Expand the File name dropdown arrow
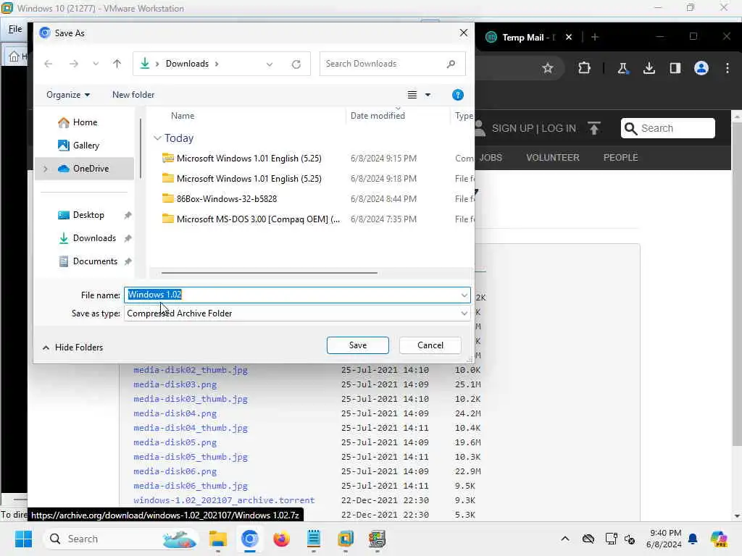This screenshot has height=556, width=742. pyautogui.click(x=464, y=295)
